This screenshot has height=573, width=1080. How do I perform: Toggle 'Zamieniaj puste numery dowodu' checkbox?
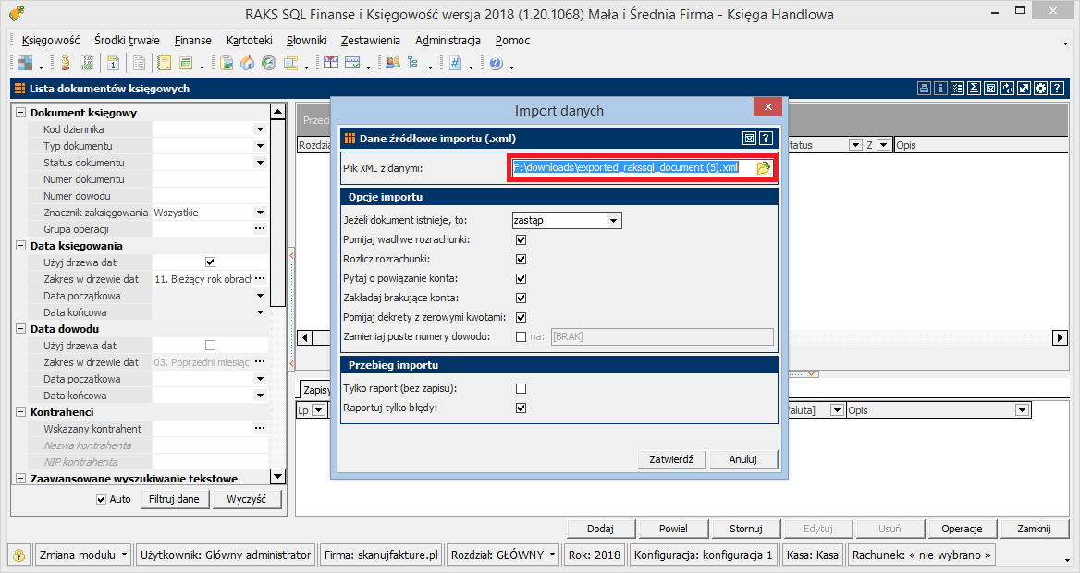pyautogui.click(x=522, y=336)
